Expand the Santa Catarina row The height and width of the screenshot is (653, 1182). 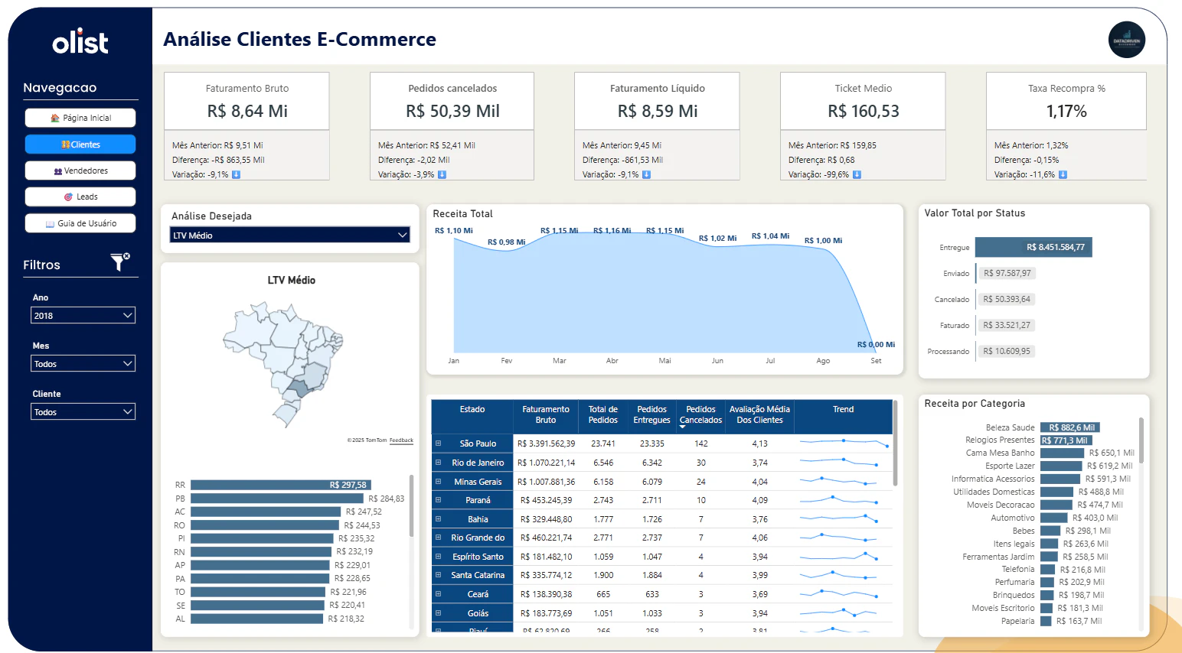pos(439,575)
